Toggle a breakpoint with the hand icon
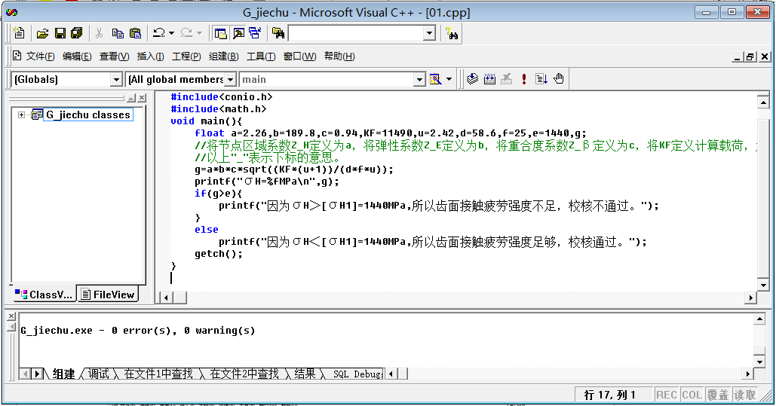Viewport: 776px width, 406px height. [x=559, y=79]
